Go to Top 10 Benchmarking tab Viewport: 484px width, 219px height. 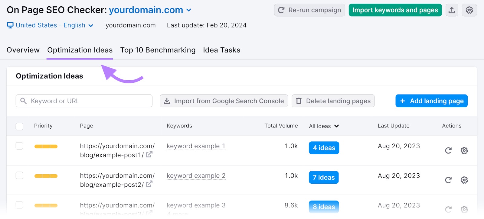(x=158, y=50)
